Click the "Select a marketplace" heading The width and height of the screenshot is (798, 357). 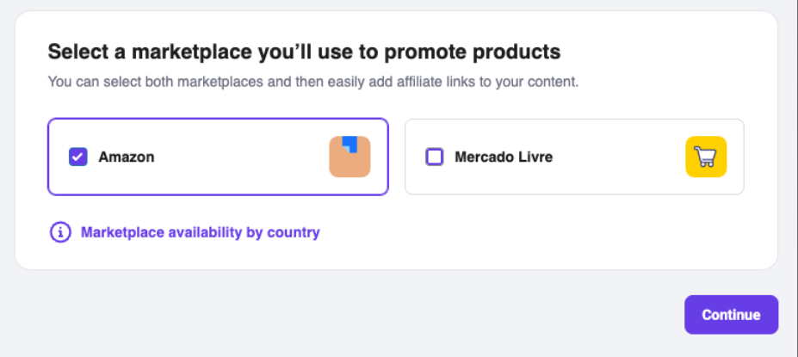coord(305,52)
